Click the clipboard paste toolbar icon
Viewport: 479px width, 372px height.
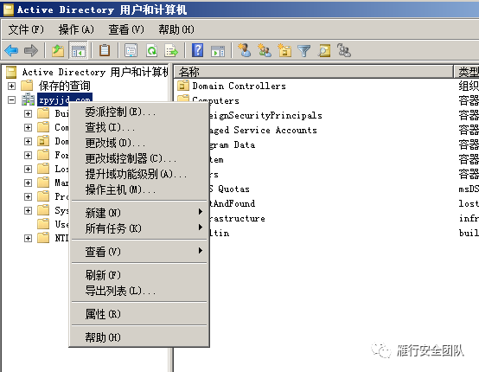click(x=105, y=50)
